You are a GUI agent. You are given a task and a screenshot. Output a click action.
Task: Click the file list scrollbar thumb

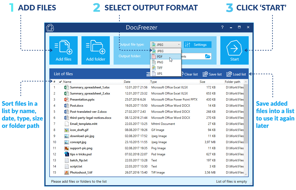tap(246, 114)
